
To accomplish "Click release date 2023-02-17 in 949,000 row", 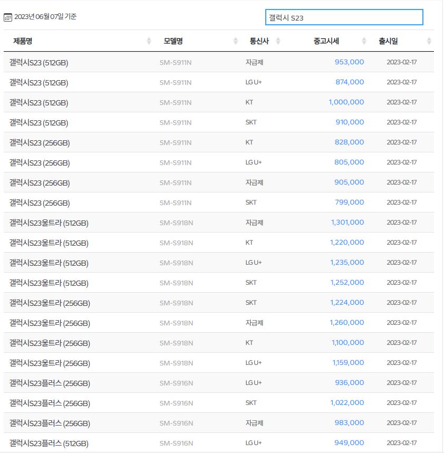I will click(x=401, y=442).
